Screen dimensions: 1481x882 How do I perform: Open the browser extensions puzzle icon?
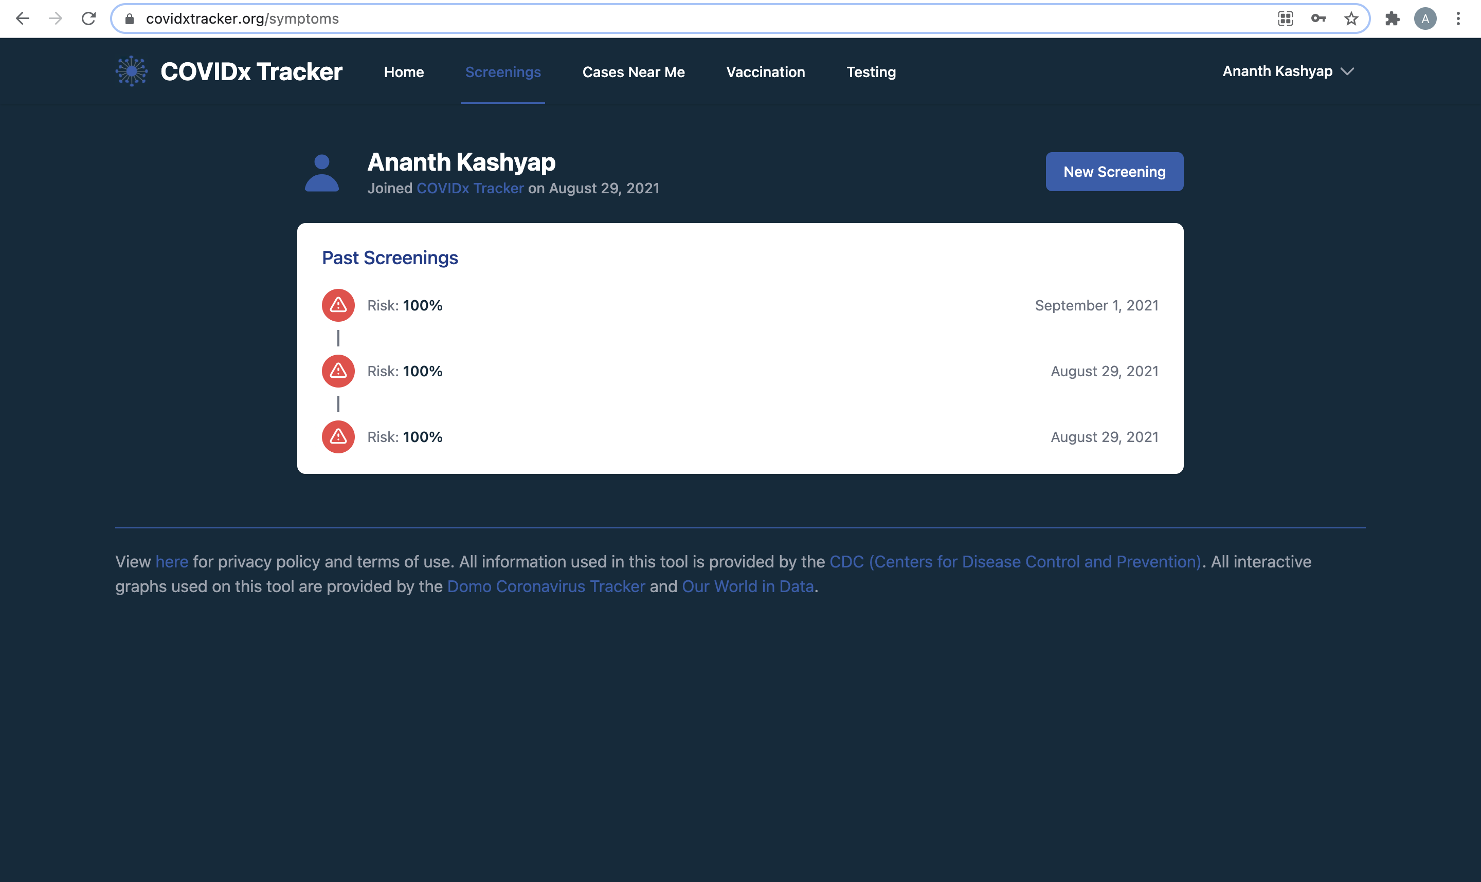tap(1392, 19)
